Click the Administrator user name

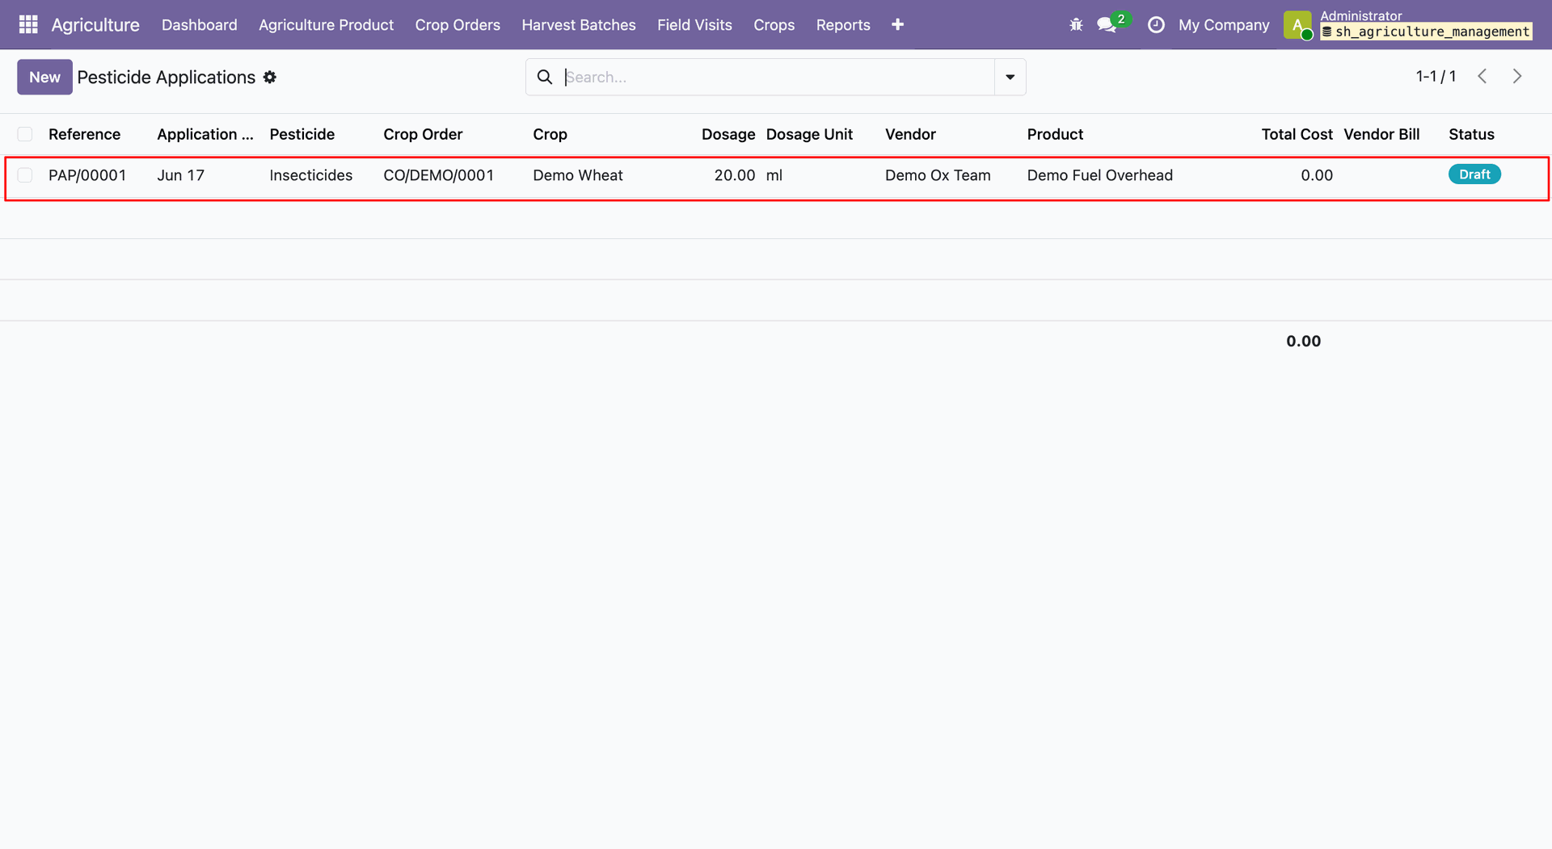1361,15
